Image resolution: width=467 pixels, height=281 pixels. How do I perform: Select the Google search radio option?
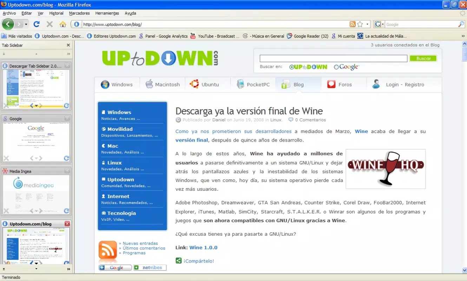tap(336, 67)
